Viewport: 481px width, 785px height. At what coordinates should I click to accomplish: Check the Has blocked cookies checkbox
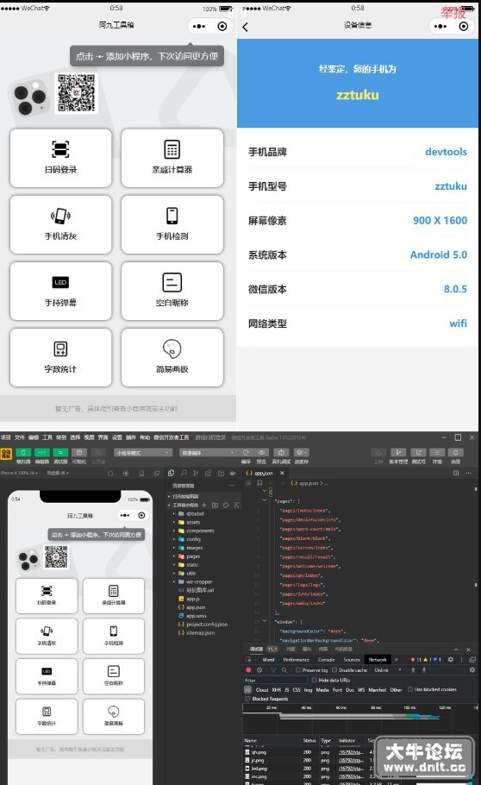click(410, 689)
